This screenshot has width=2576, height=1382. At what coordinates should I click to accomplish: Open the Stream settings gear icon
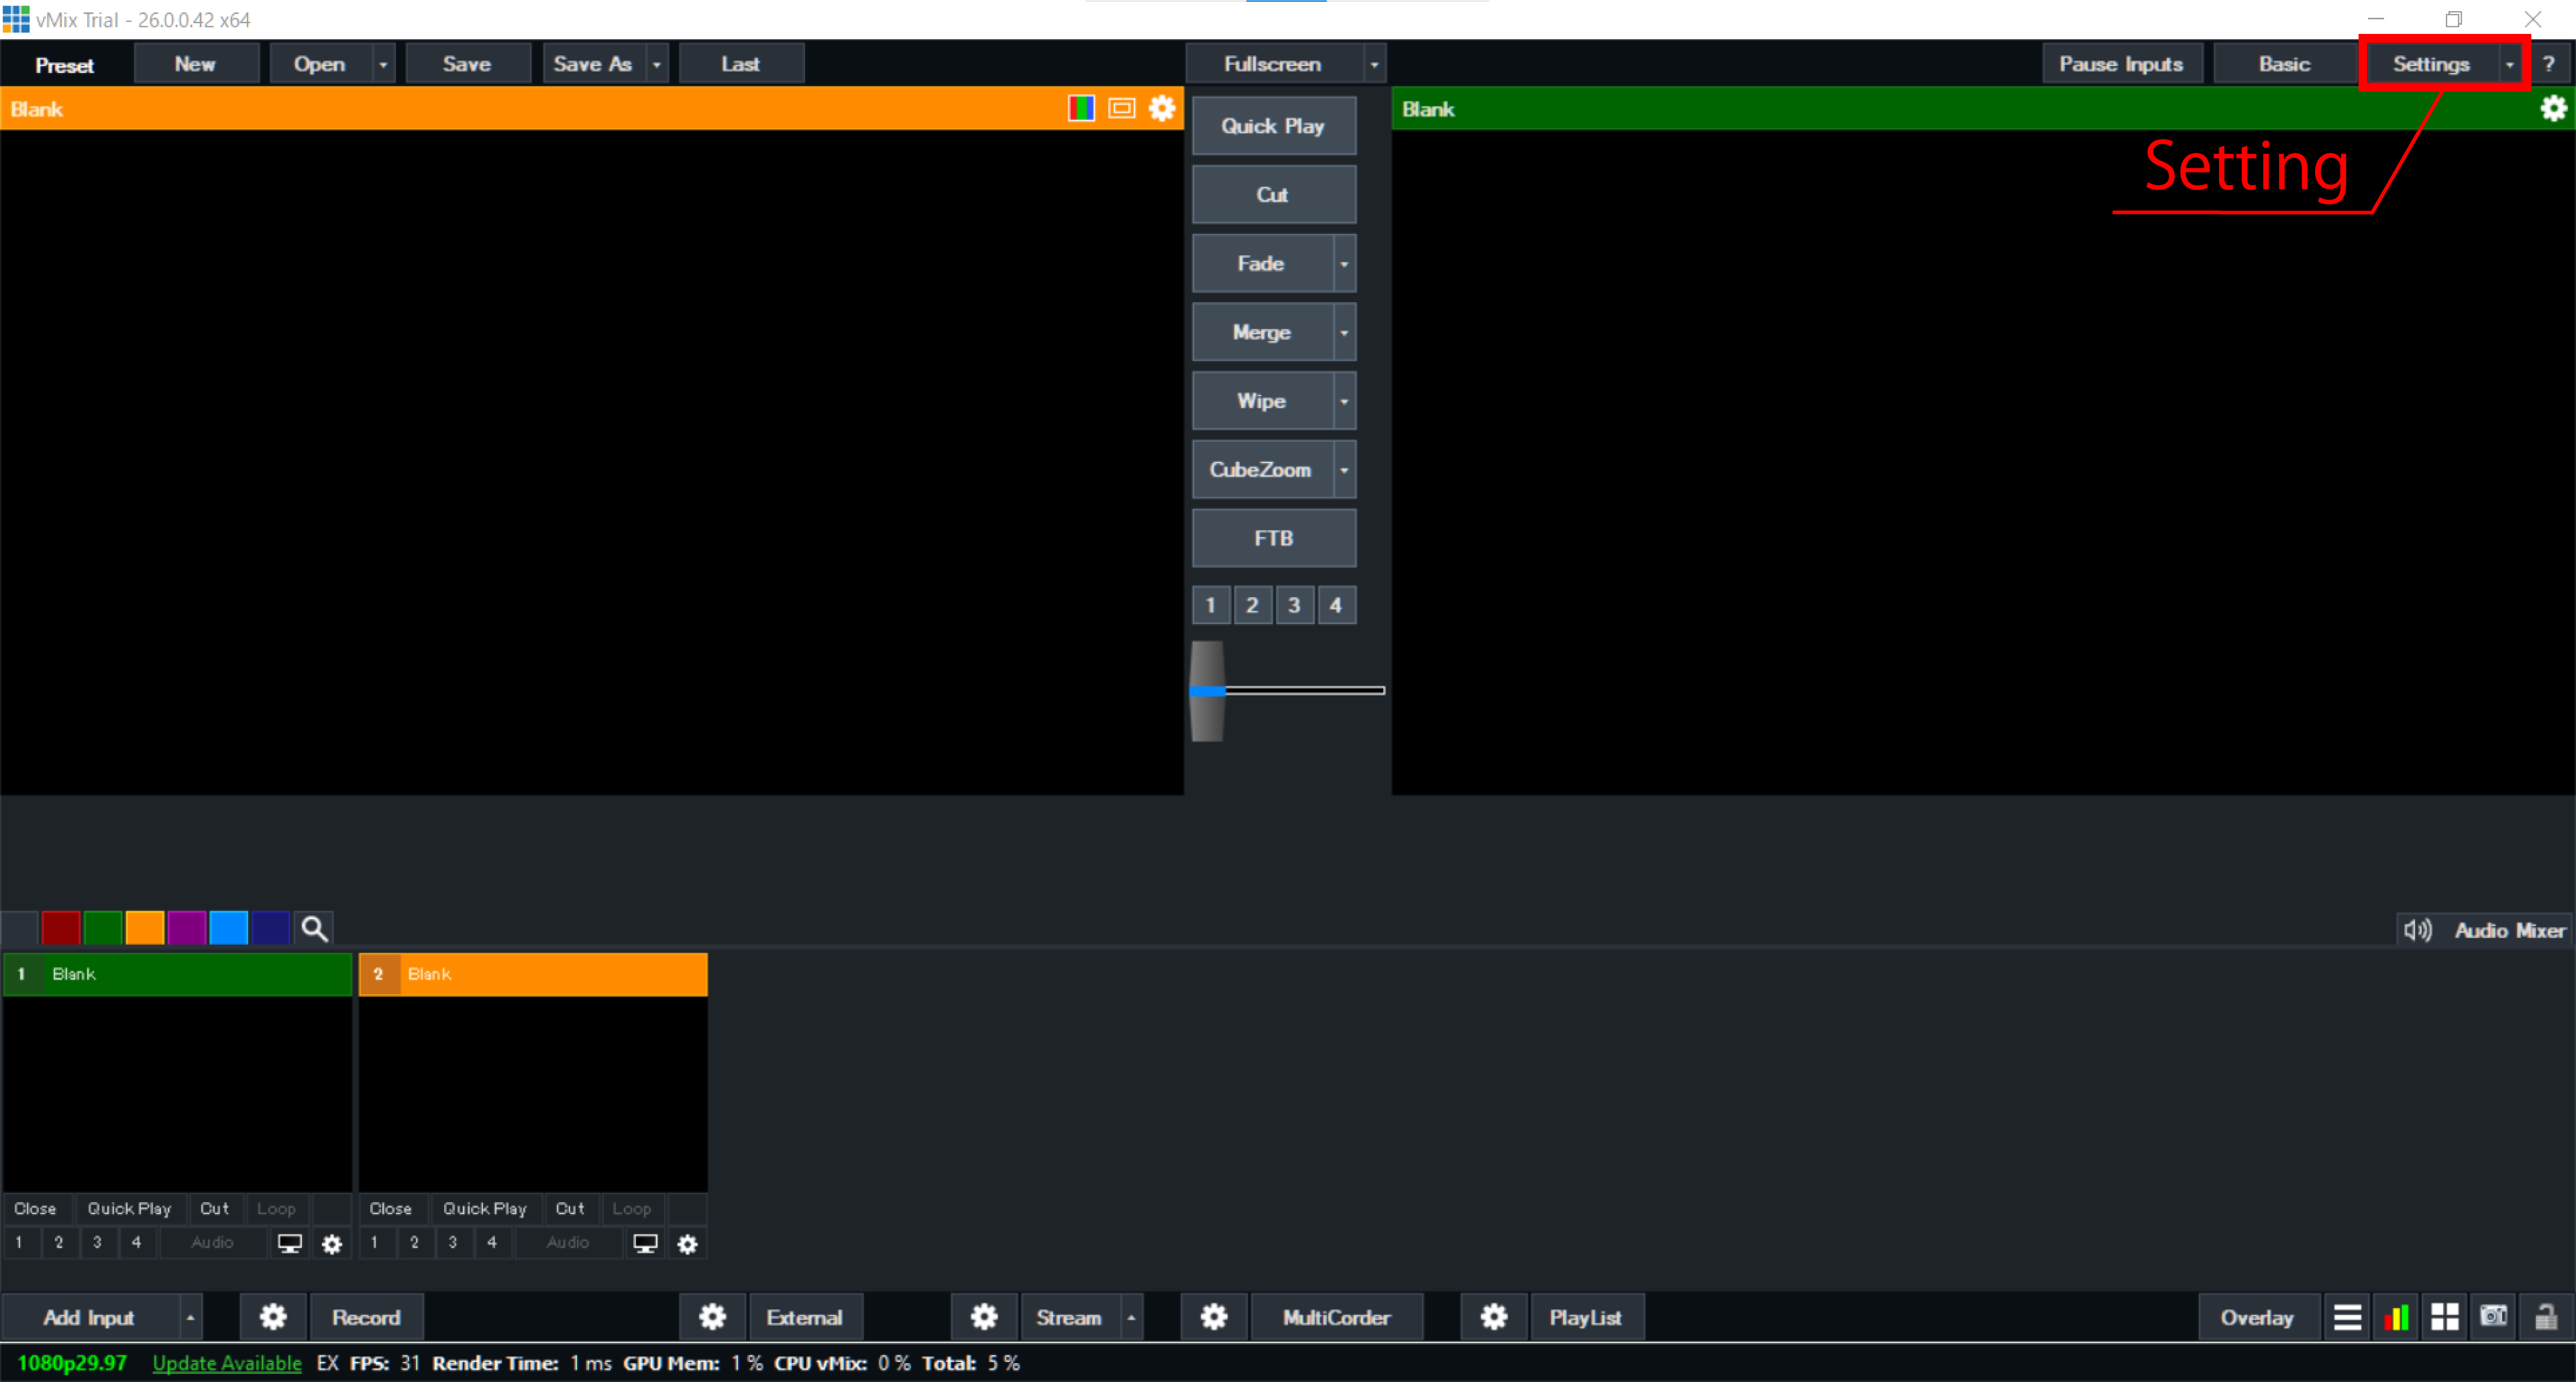984,1317
